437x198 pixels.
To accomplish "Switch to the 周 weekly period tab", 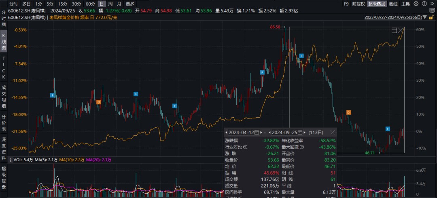I will click(110, 4).
